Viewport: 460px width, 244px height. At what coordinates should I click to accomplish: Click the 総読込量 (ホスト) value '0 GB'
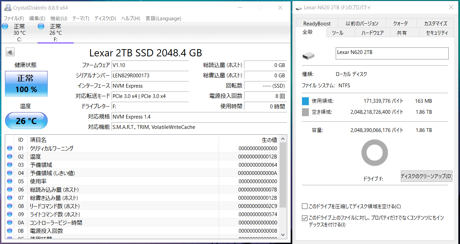pos(280,65)
